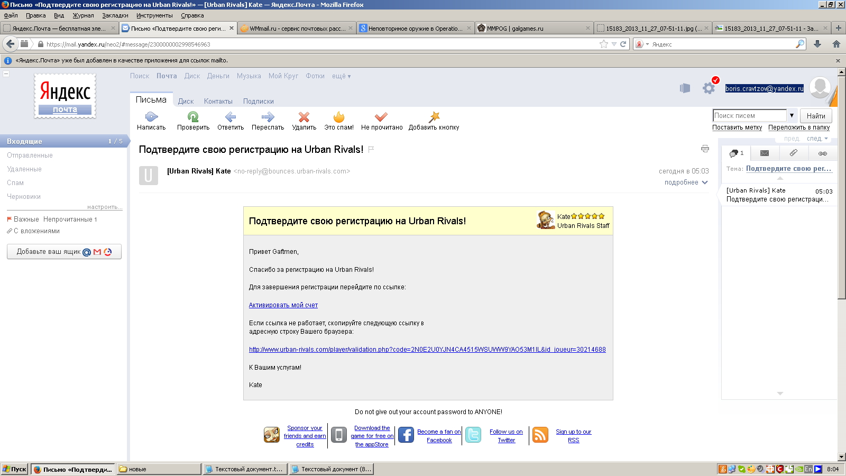
Task: Click the Переслать forward arrow icon
Action: coord(268,117)
